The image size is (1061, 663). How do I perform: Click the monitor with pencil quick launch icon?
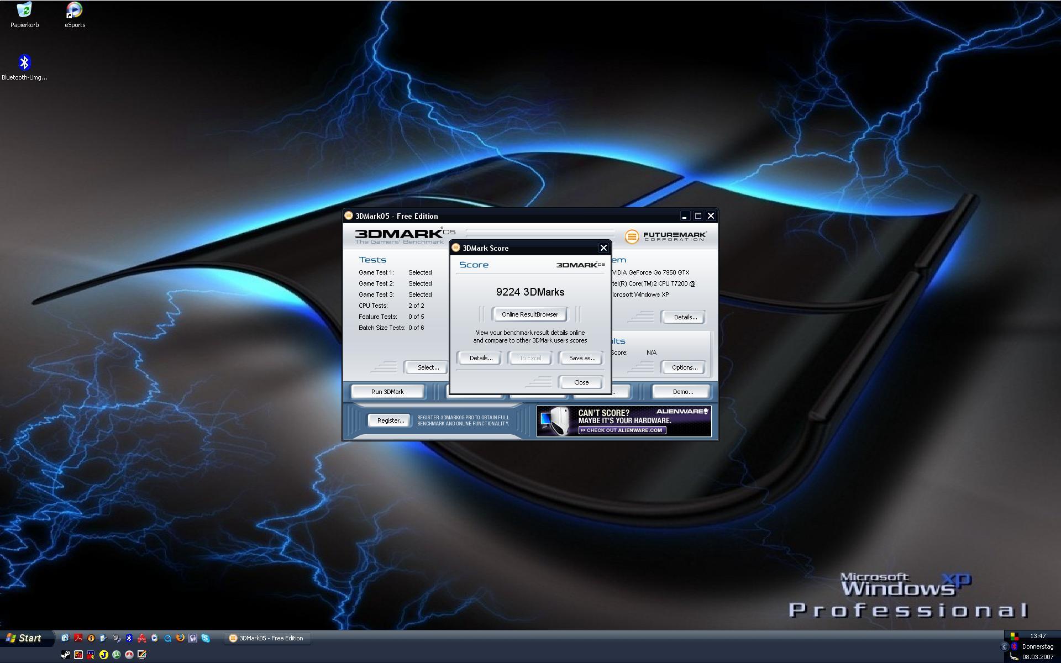142,655
